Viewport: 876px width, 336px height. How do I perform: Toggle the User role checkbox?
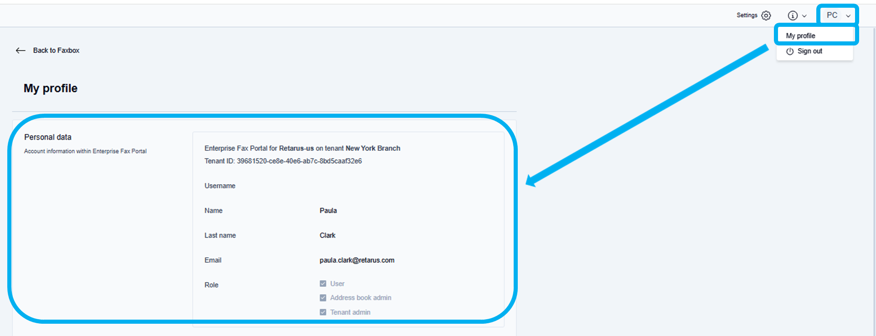(323, 284)
